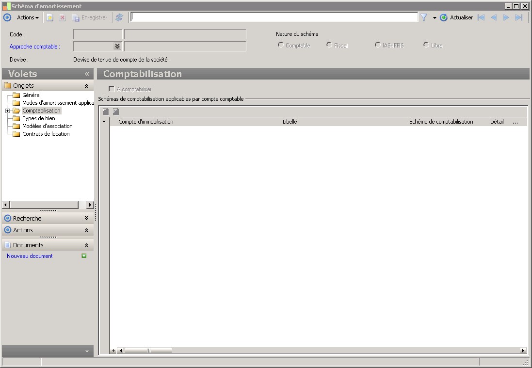Click the Onglets folder icon
This screenshot has height=368, width=532.
click(7, 85)
